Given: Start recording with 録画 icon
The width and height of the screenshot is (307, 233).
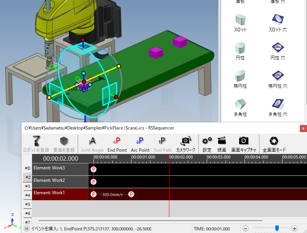Looking at the screenshot, I should pyautogui.click(x=222, y=141).
